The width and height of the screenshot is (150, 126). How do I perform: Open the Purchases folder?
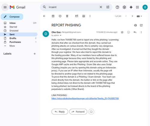[x=19, y=42]
